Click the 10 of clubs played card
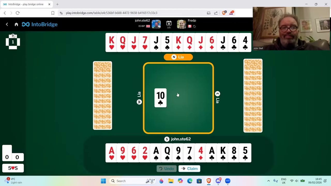Screen dimensions: 331x186 click(x=160, y=98)
